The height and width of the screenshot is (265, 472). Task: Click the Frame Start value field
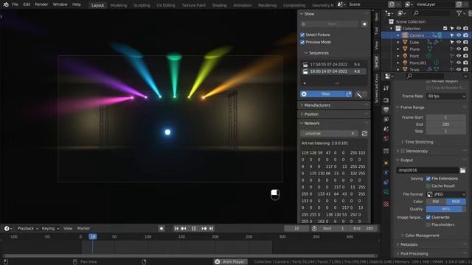click(446, 118)
